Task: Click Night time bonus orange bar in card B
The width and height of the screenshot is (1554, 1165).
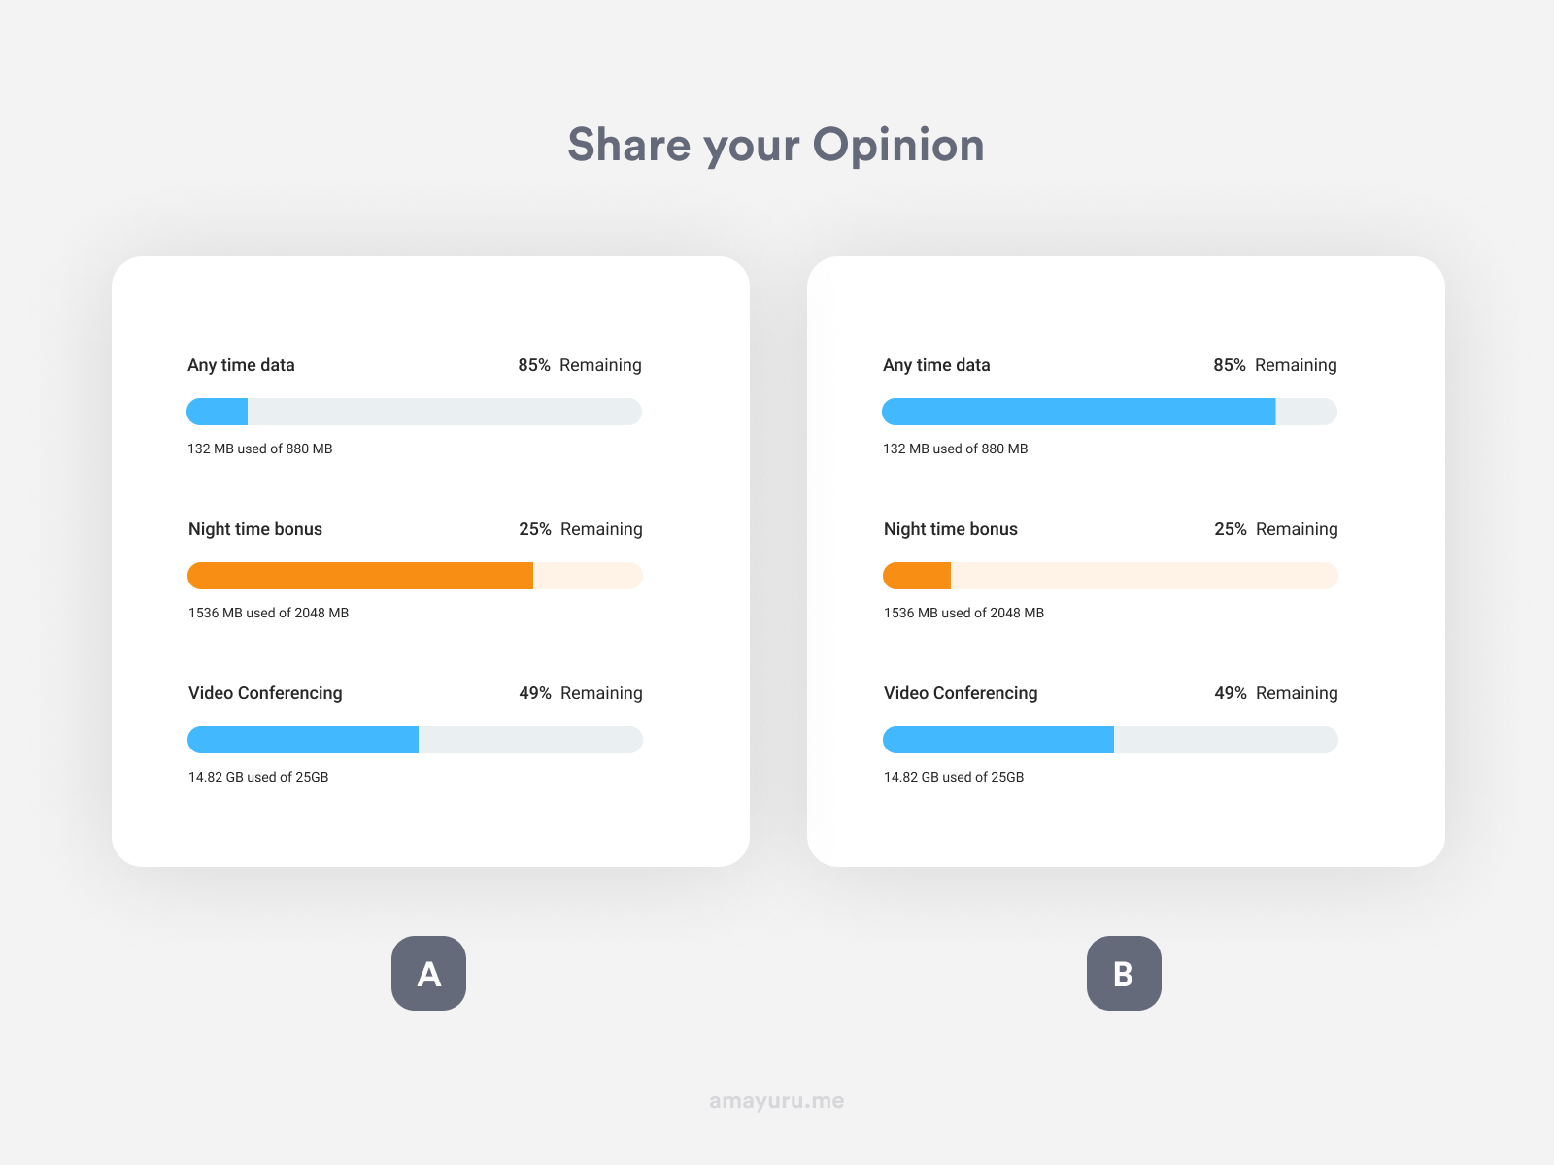Action: pyautogui.click(x=917, y=576)
